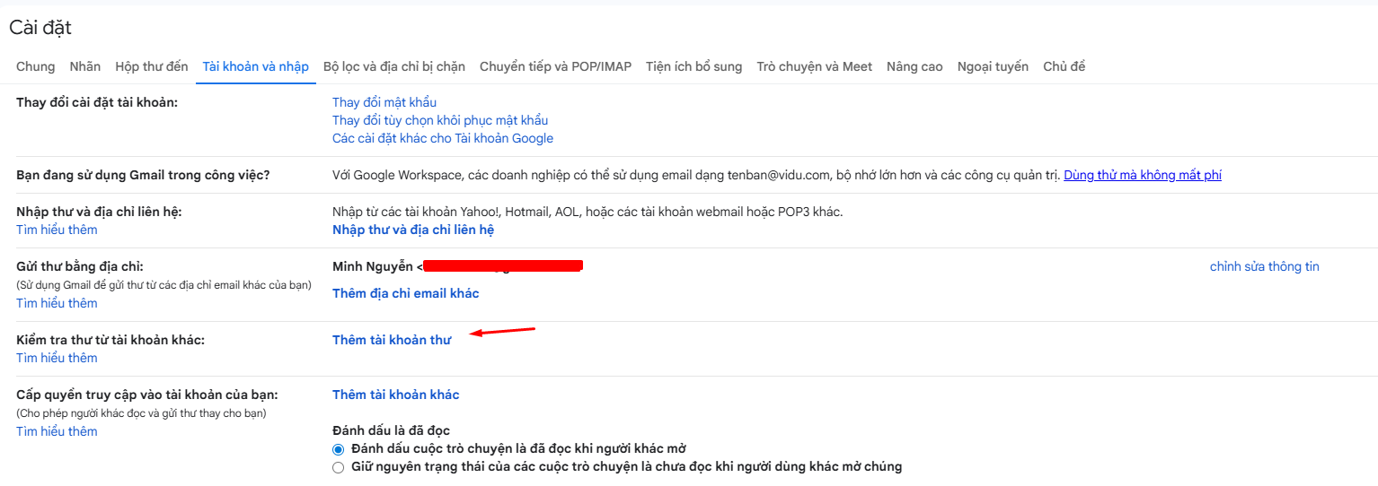Click Dùng thử mà không mất phí link
Image resolution: width=1378 pixels, height=486 pixels.
(x=1143, y=175)
